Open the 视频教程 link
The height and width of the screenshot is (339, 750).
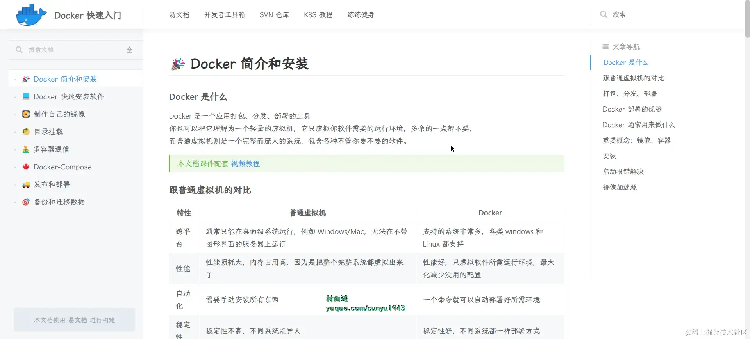tap(245, 164)
